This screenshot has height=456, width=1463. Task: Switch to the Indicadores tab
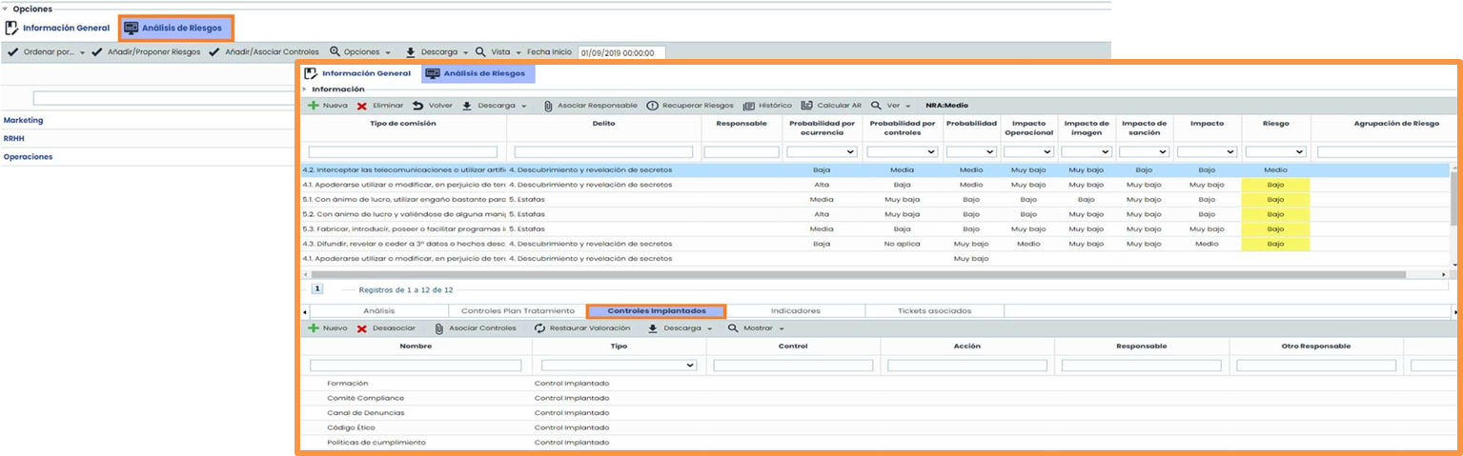point(795,311)
